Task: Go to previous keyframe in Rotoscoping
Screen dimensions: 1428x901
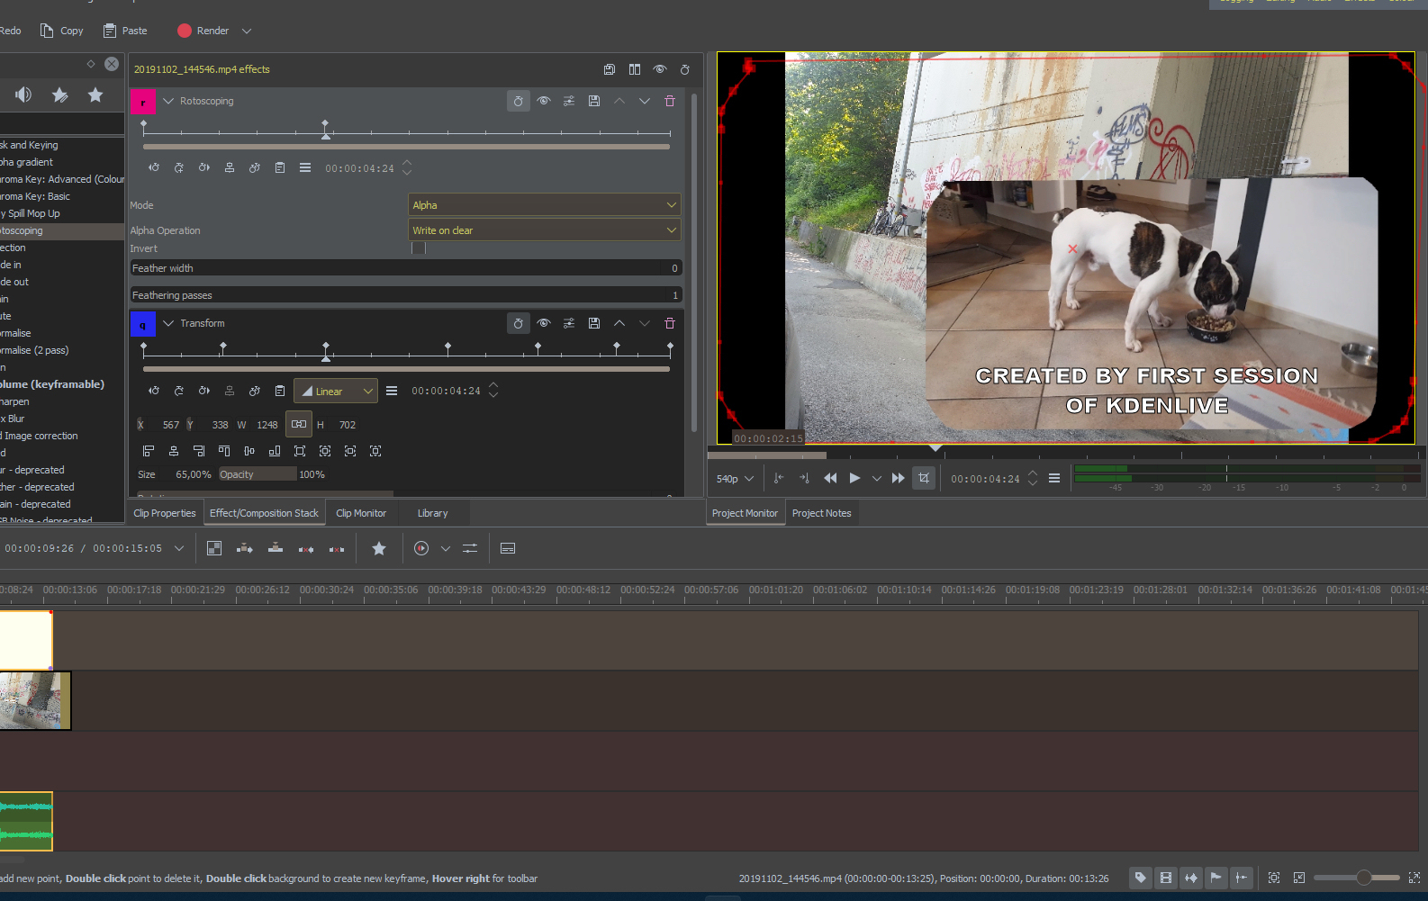Action: coord(154,167)
